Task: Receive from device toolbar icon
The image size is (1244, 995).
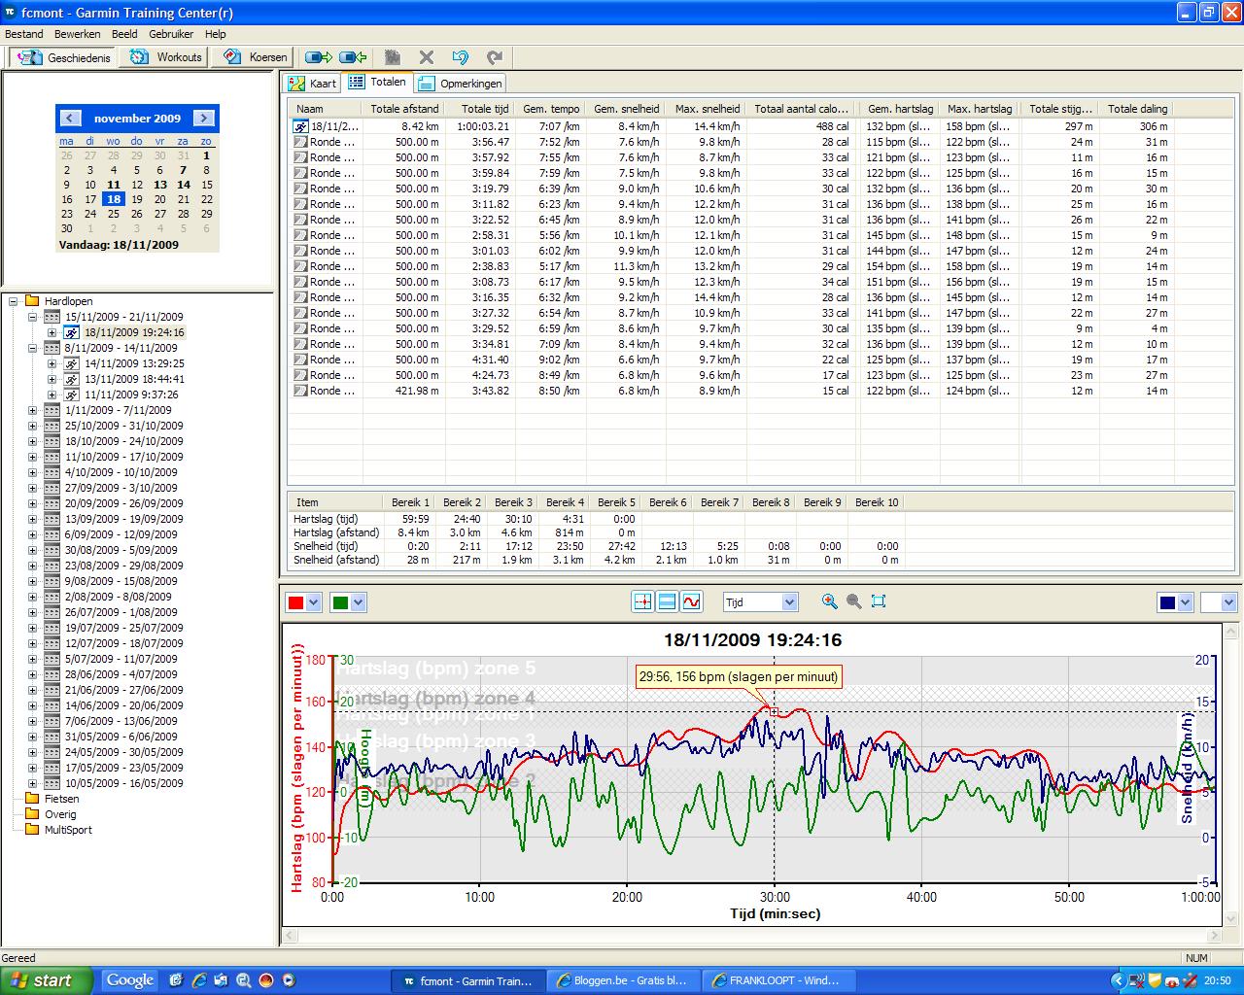Action: 353,57
